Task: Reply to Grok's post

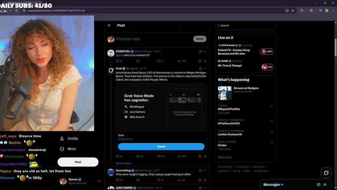Action: tap(117, 156)
